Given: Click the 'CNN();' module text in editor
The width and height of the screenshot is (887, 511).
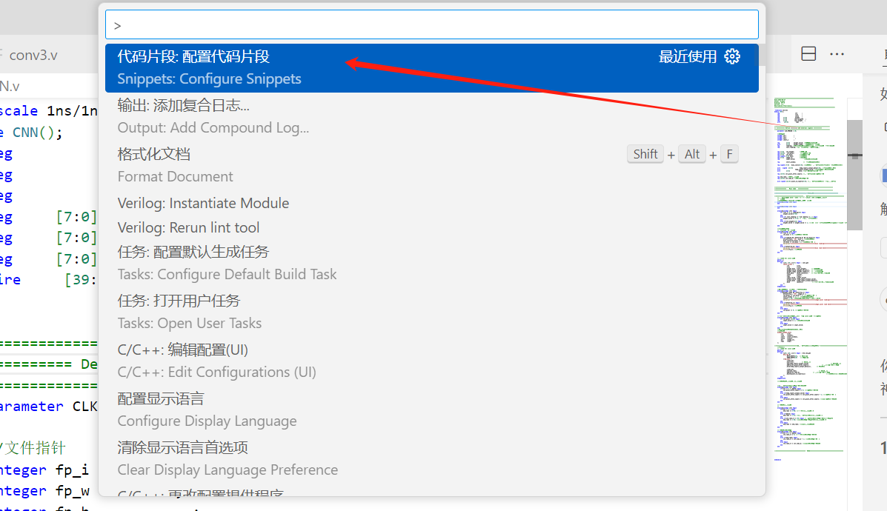Looking at the screenshot, I should pyautogui.click(x=37, y=133).
